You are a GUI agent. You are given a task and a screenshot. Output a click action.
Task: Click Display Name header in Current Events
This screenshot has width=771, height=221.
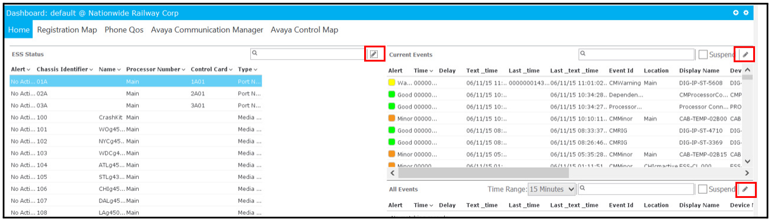coord(699,71)
